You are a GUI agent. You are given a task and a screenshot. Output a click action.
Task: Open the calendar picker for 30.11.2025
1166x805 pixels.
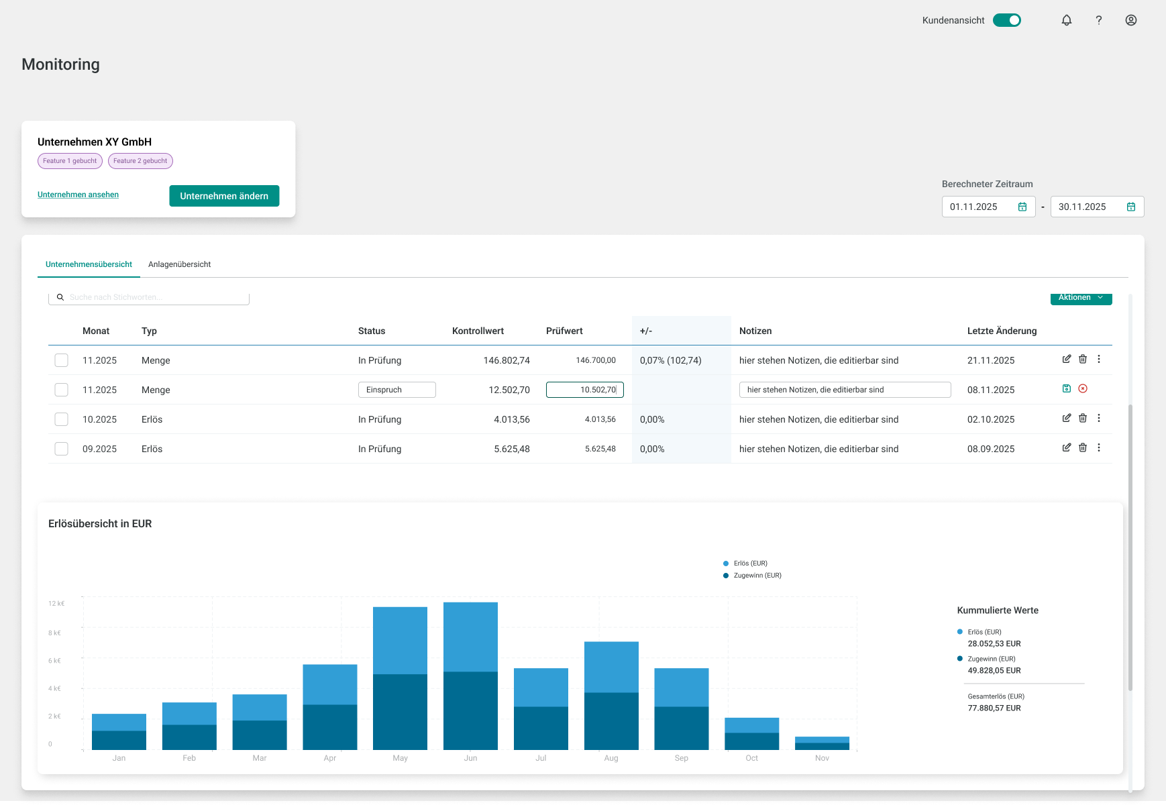pos(1130,207)
